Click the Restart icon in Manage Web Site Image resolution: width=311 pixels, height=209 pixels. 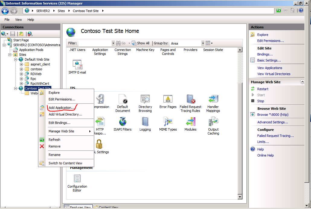[x=253, y=89]
